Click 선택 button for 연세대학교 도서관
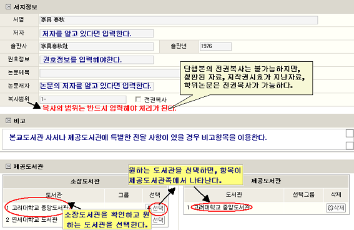 coord(158,220)
